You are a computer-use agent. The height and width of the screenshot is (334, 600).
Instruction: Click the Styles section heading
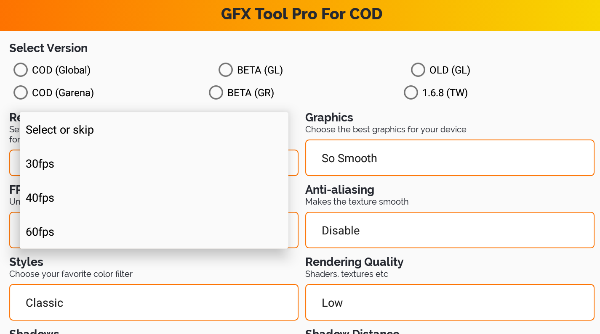[26, 262]
